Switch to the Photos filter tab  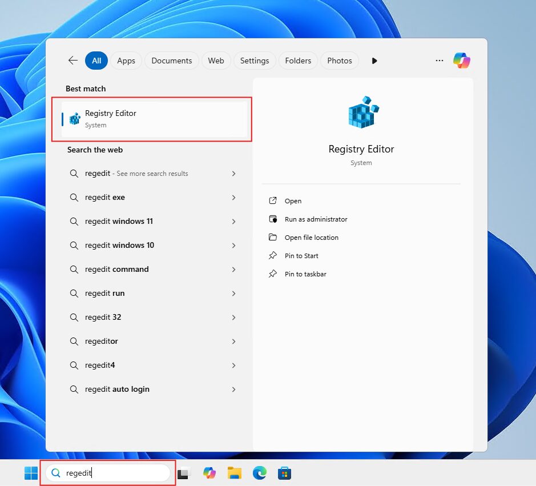click(340, 61)
